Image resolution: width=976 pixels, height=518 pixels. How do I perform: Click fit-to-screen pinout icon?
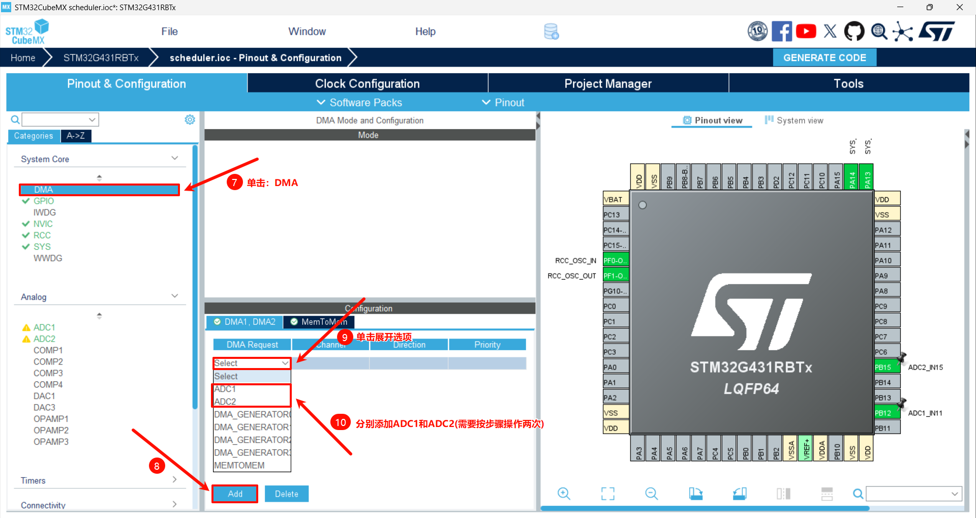click(607, 494)
